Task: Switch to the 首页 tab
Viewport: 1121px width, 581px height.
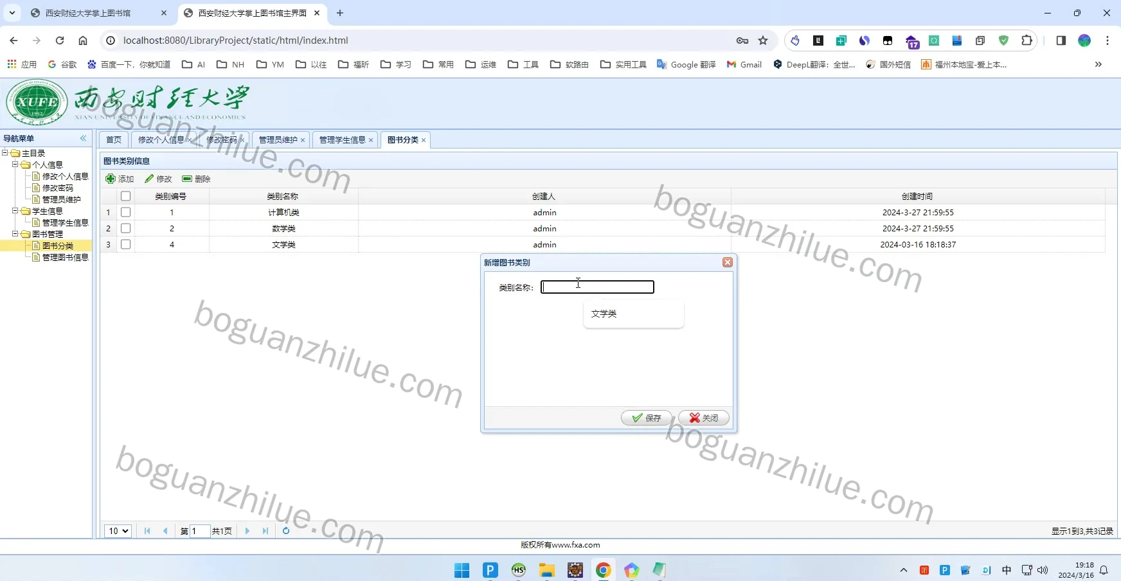Action: (114, 139)
